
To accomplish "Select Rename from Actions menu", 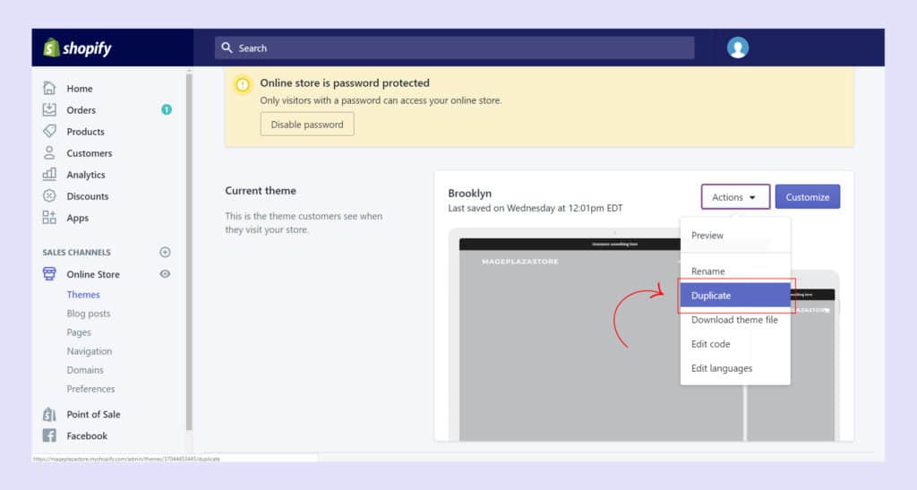I will point(735,271).
